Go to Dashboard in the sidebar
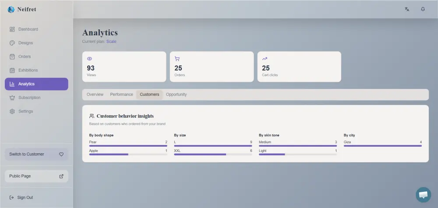The height and width of the screenshot is (208, 438). click(x=36, y=29)
